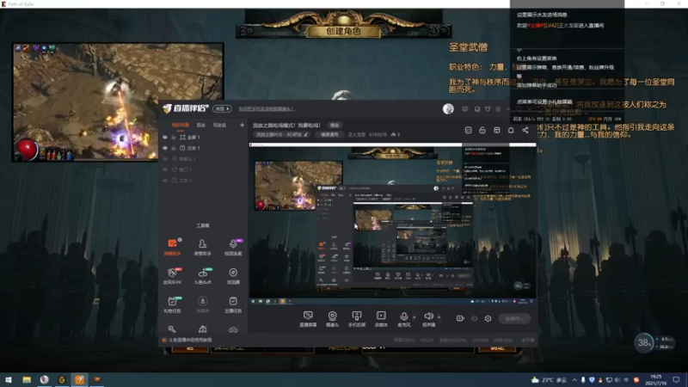Open Windows notification center
Image resolution: width=688 pixels, height=387 pixels.
coord(676,380)
